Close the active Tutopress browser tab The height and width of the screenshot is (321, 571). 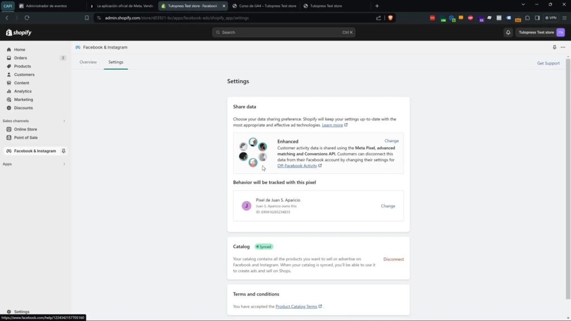click(224, 6)
